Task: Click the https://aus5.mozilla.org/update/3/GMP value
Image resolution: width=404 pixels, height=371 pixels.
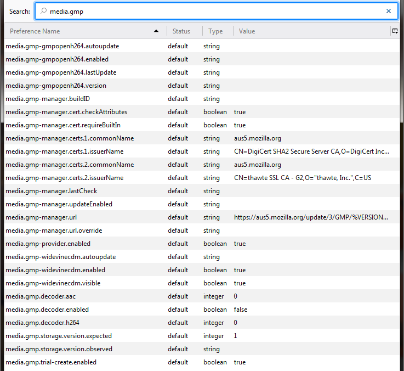Action: click(x=311, y=217)
